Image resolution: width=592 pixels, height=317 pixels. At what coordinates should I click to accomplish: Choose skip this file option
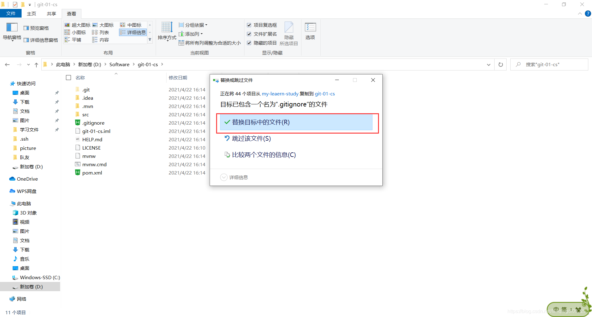point(248,138)
